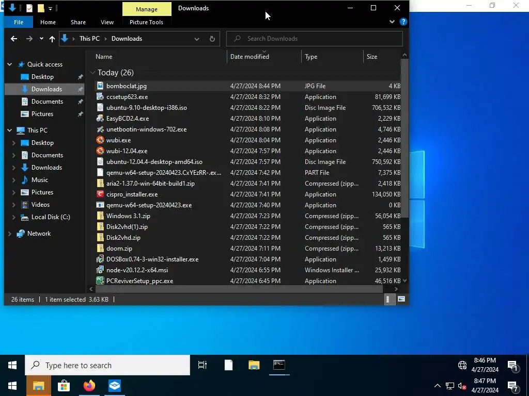Click the doom.zip archive icon
The image size is (529, 396).
pyautogui.click(x=100, y=248)
